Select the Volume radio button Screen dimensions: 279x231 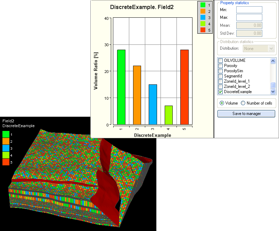tap(222, 103)
